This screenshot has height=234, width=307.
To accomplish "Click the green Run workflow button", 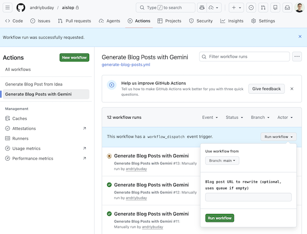I will tap(220, 218).
